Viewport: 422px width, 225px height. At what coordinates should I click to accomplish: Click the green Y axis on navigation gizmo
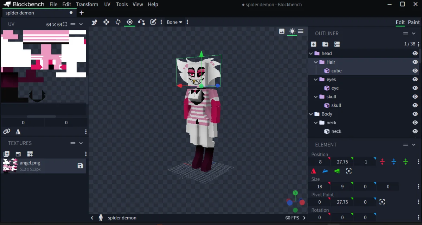pyautogui.click(x=295, y=193)
